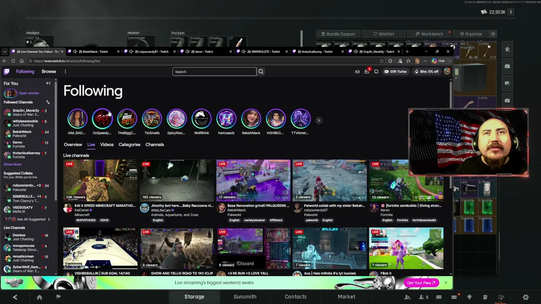Open the game Gunsmith tab
This screenshot has height=304, width=541.
click(245, 297)
